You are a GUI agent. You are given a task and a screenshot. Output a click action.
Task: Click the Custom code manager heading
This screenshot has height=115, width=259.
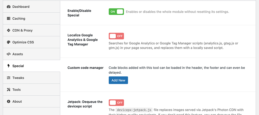click(x=85, y=68)
